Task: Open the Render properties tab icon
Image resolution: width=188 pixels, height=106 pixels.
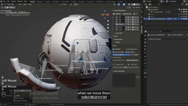Action: (x=145, y=39)
